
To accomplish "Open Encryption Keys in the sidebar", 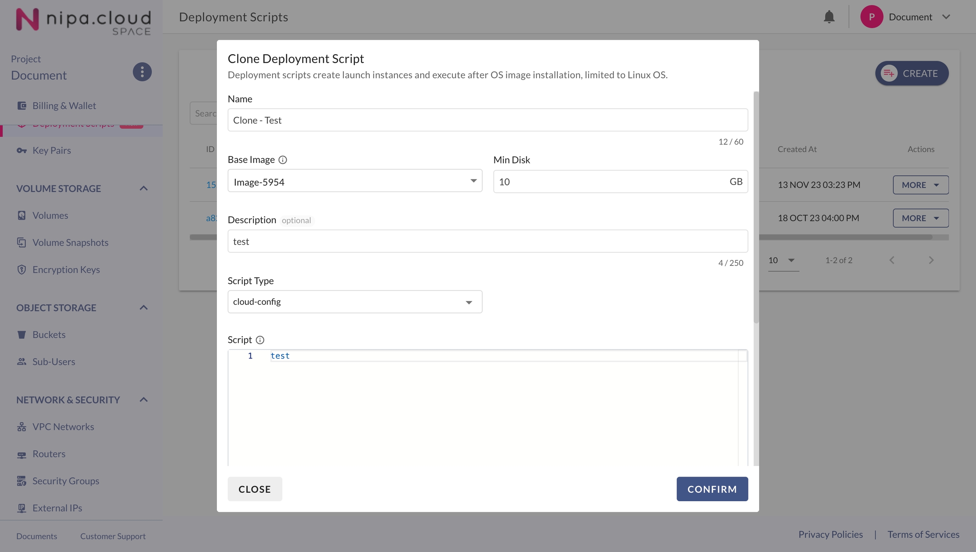I will (x=66, y=270).
